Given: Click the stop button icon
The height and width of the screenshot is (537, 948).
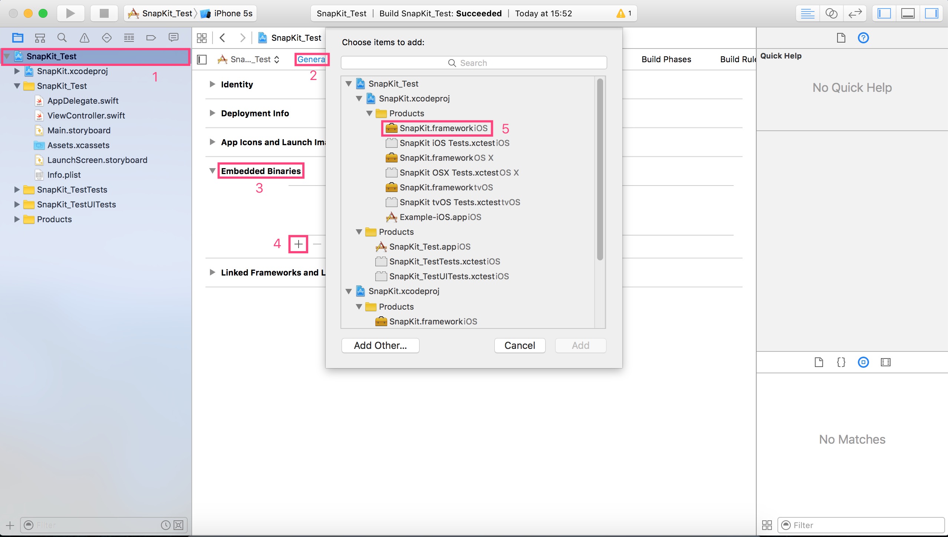Looking at the screenshot, I should coord(103,13).
